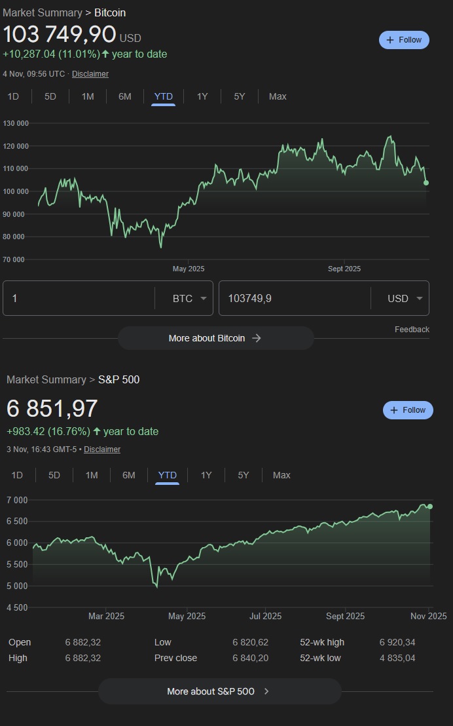Click the May 2025 label on Bitcoin chart
This screenshot has height=726, width=453.
point(189,269)
